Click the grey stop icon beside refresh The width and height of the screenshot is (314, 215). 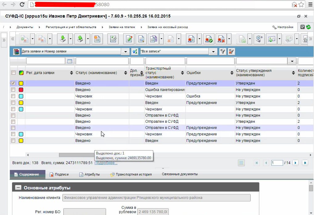pyautogui.click(x=303, y=27)
